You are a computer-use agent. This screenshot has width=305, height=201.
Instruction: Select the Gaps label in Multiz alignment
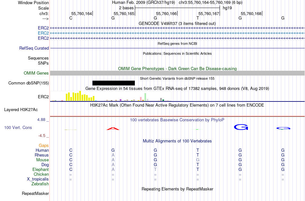point(44,145)
